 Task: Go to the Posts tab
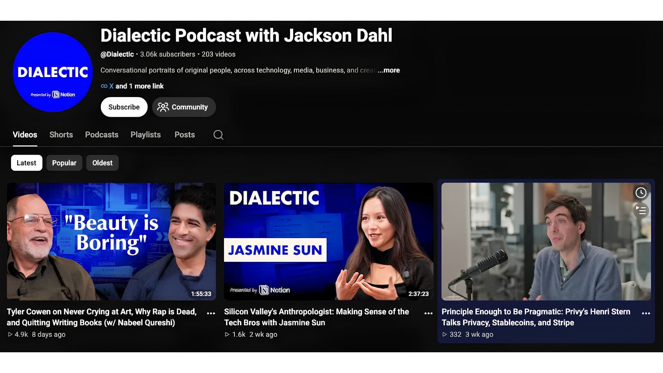tap(185, 135)
